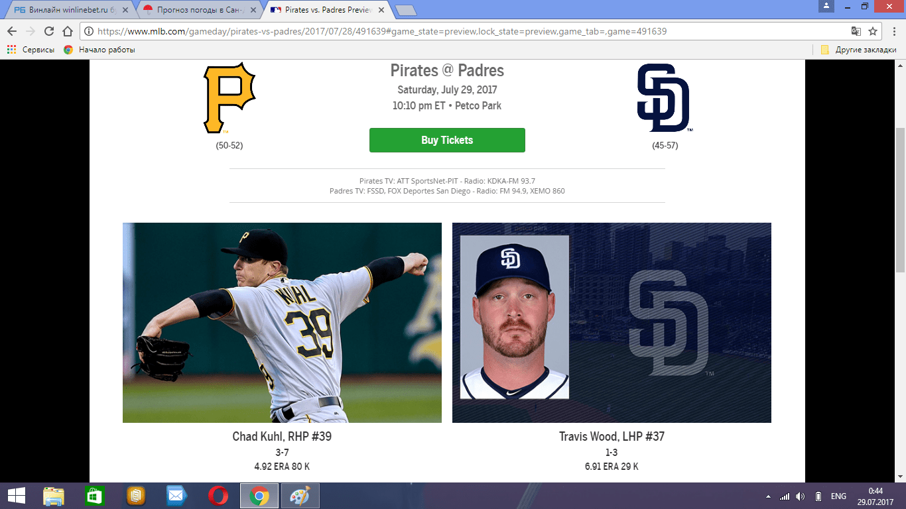Show hidden tray icons arrow

click(768, 496)
